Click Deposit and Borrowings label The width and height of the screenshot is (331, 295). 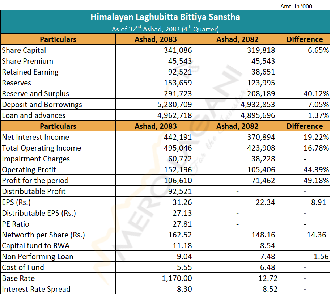tap(42, 105)
